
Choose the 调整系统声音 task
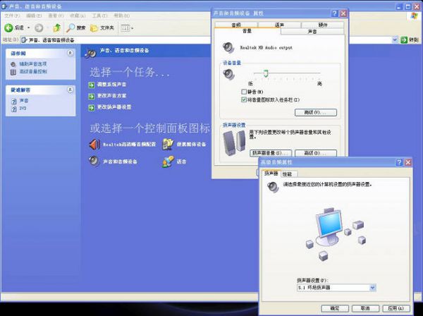(x=111, y=85)
